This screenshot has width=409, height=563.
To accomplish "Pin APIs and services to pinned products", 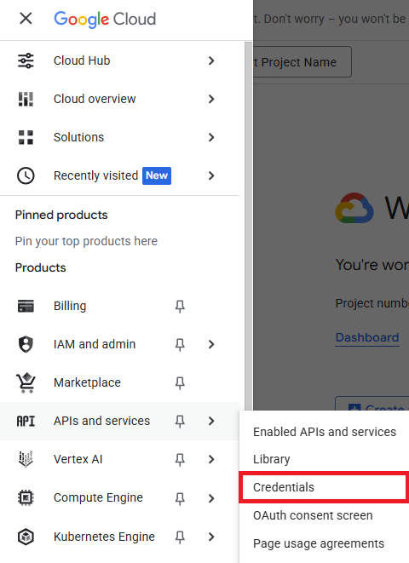I will pos(180,421).
